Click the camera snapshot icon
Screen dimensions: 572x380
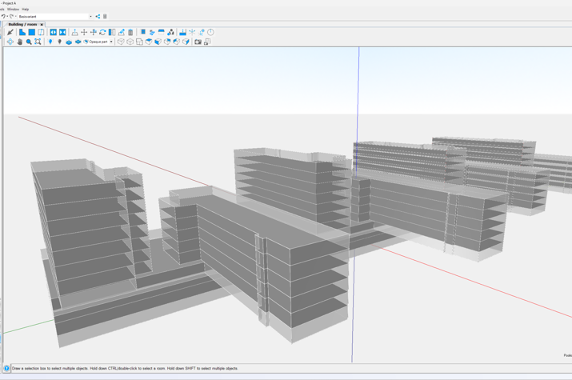click(x=198, y=42)
